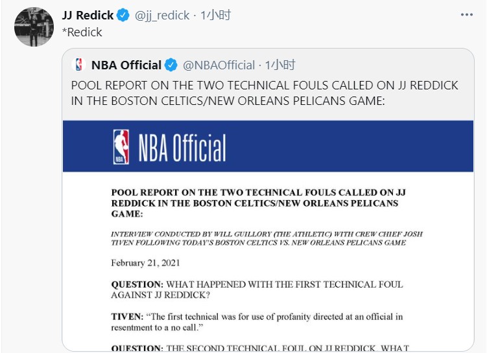
Task: Open the @jj_redick handle link
Action: coord(162,15)
